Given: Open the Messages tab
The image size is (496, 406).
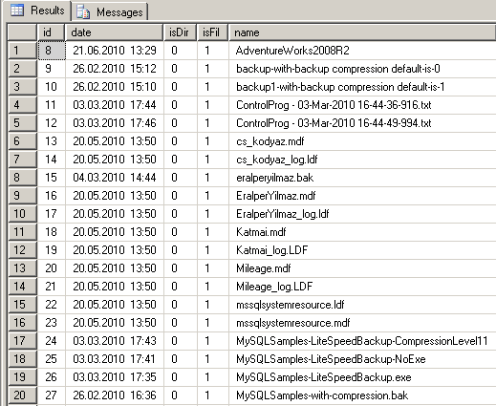Looking at the screenshot, I should (x=110, y=12).
